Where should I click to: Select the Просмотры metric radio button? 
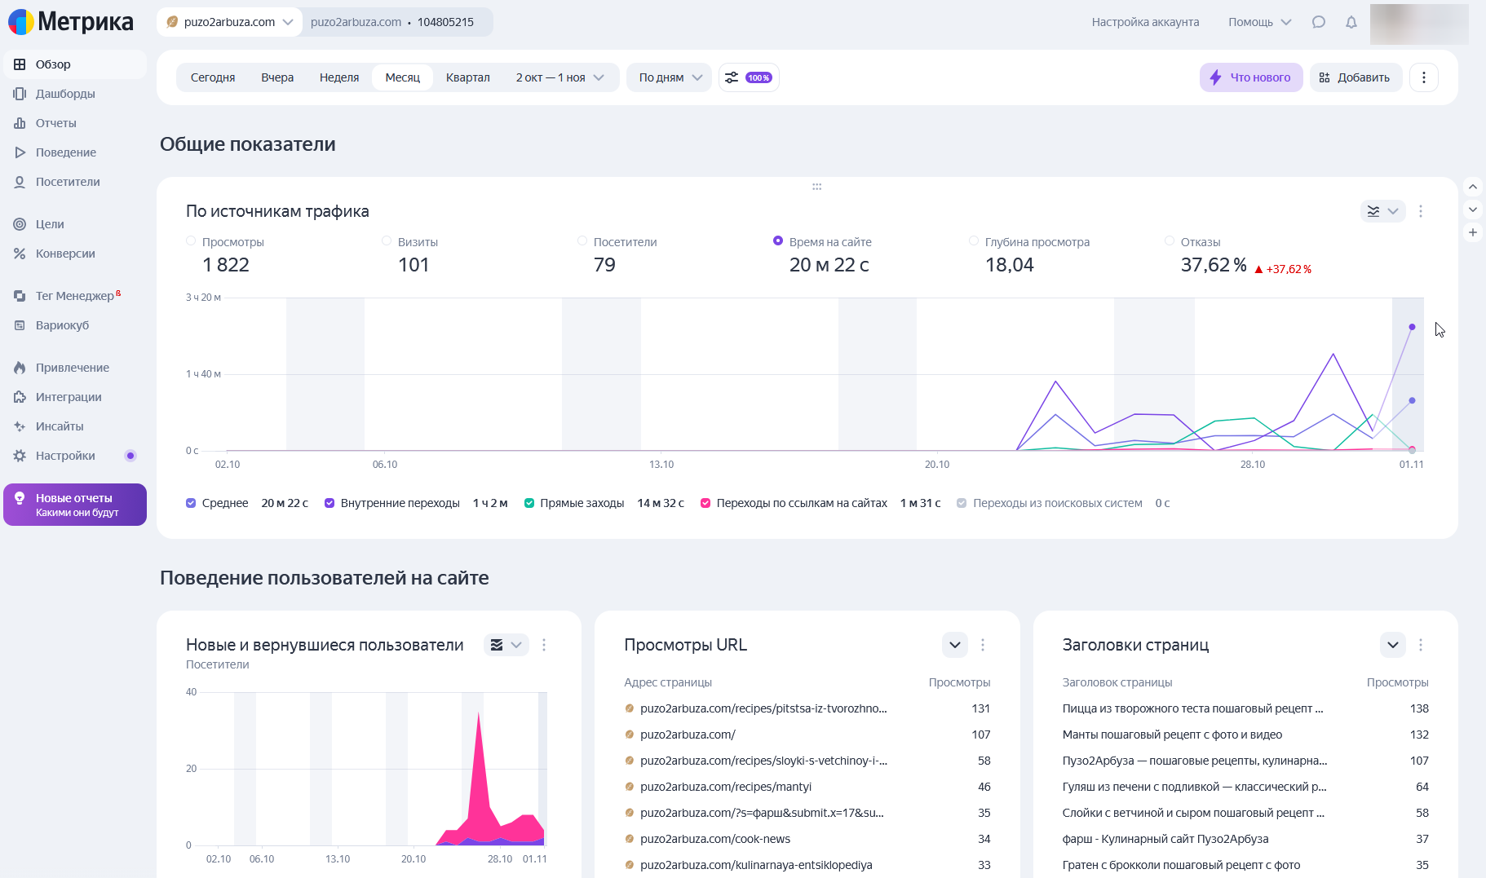[191, 241]
